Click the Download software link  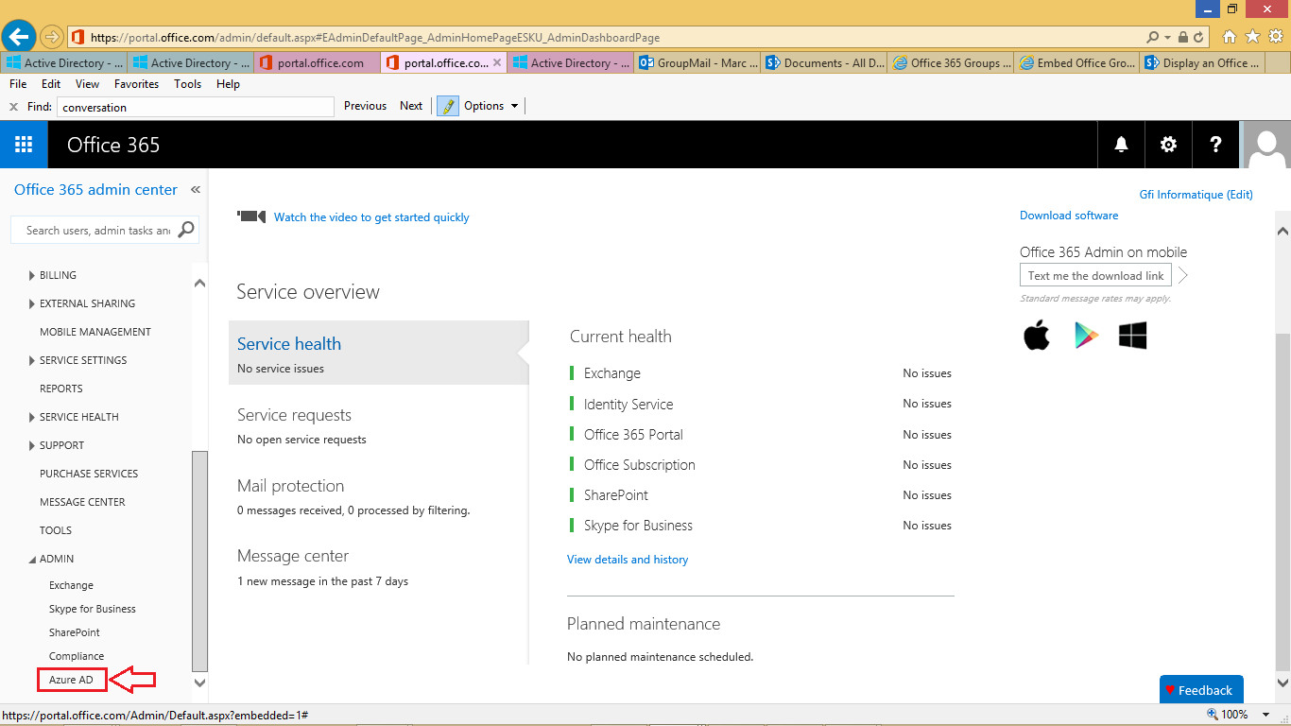tap(1069, 216)
